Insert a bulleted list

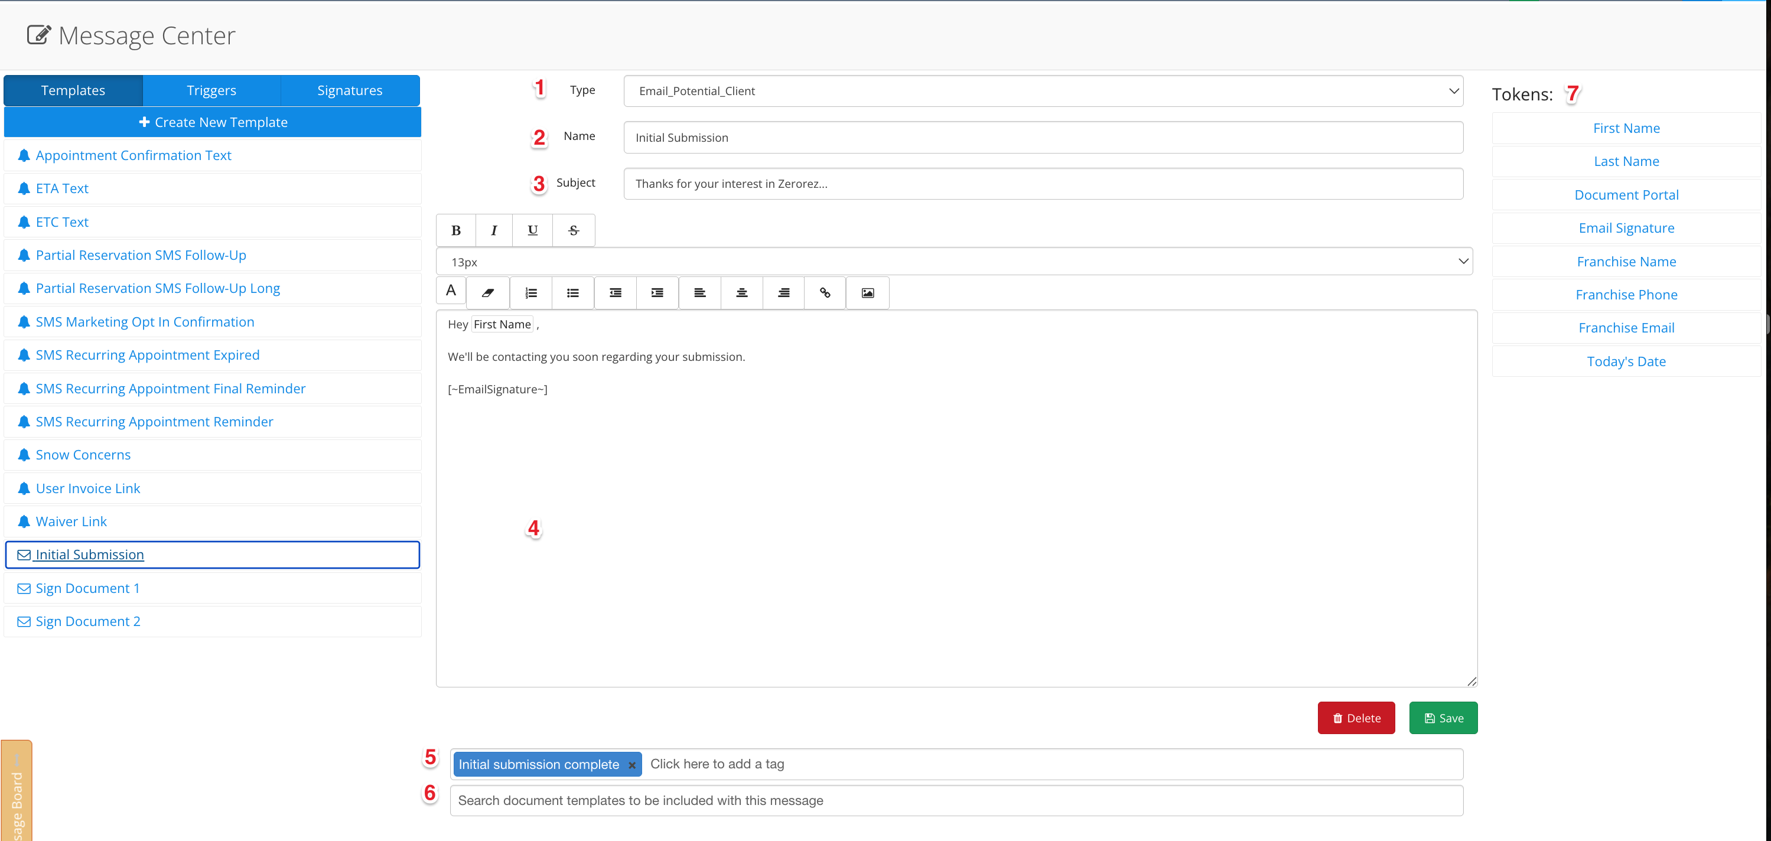point(572,293)
